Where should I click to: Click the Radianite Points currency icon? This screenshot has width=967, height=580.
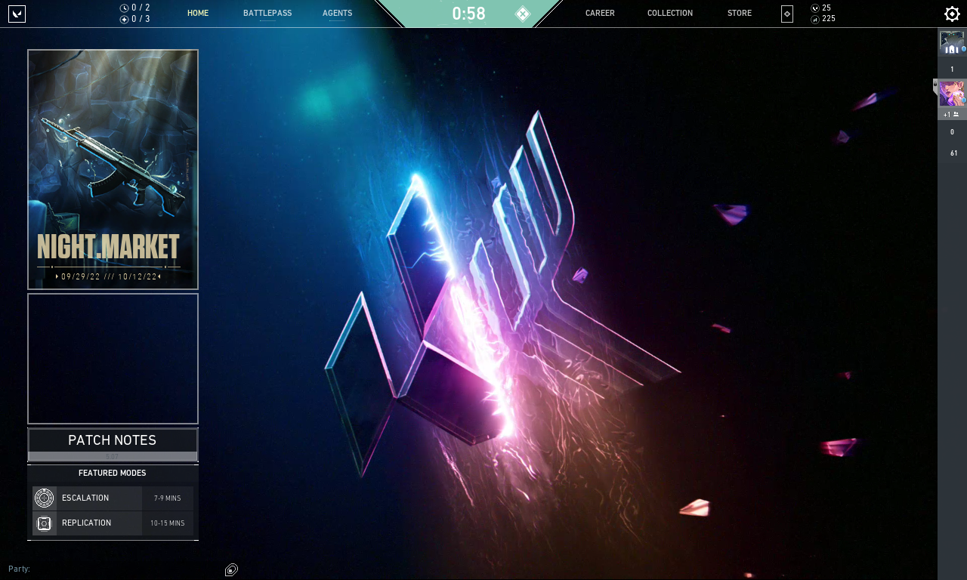click(815, 19)
